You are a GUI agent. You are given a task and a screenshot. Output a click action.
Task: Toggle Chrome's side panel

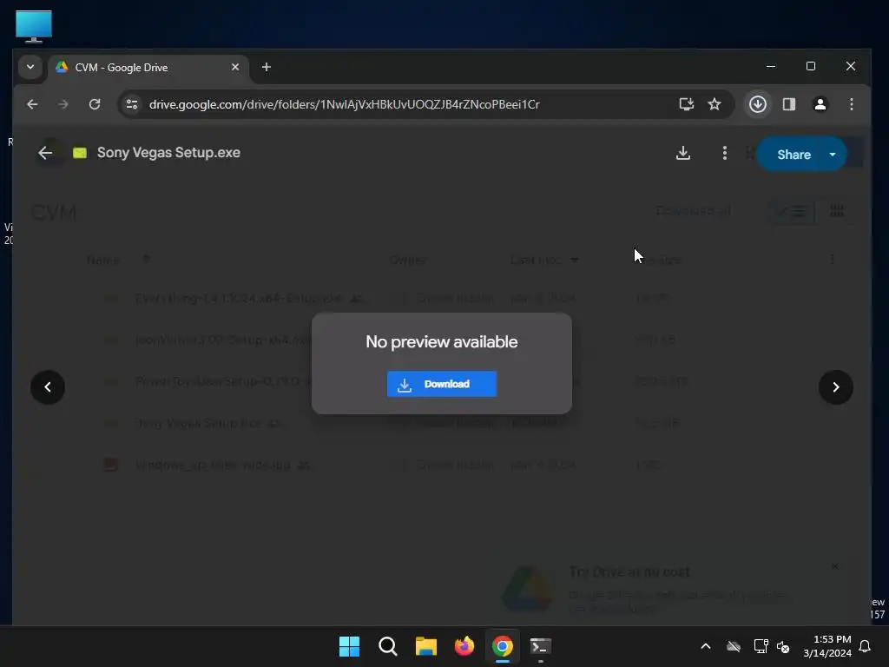[x=788, y=104]
